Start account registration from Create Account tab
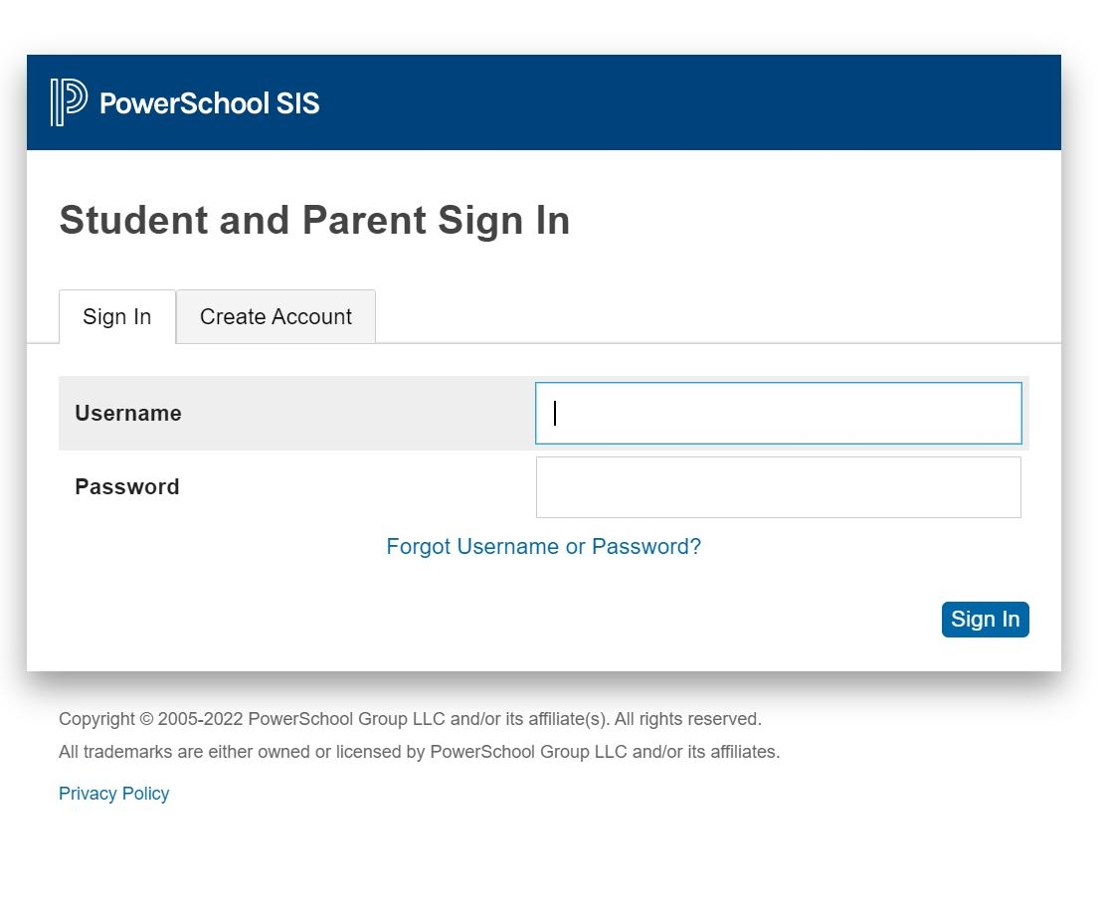This screenshot has width=1107, height=906. click(276, 316)
